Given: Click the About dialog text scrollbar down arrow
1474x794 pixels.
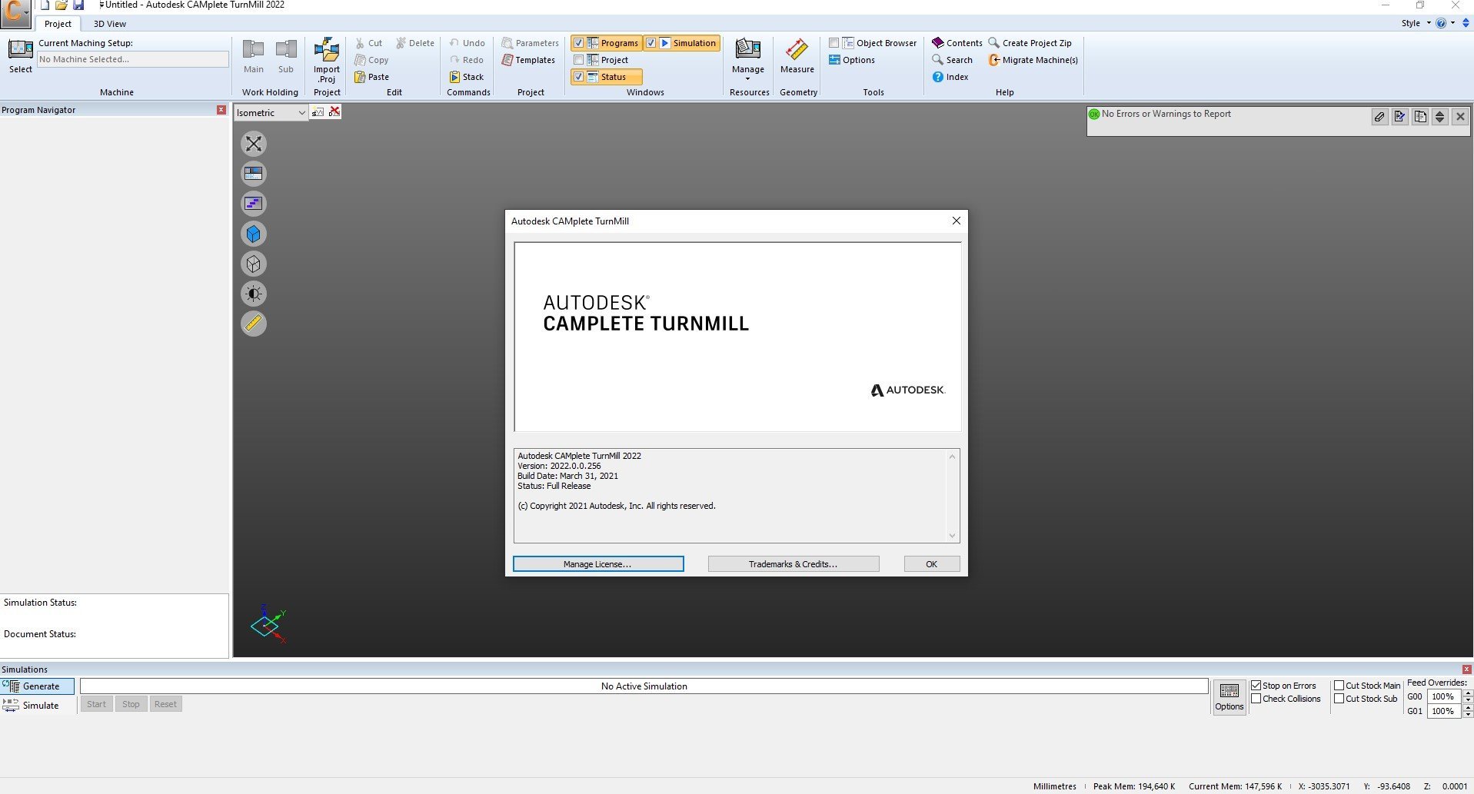Looking at the screenshot, I should click(952, 536).
